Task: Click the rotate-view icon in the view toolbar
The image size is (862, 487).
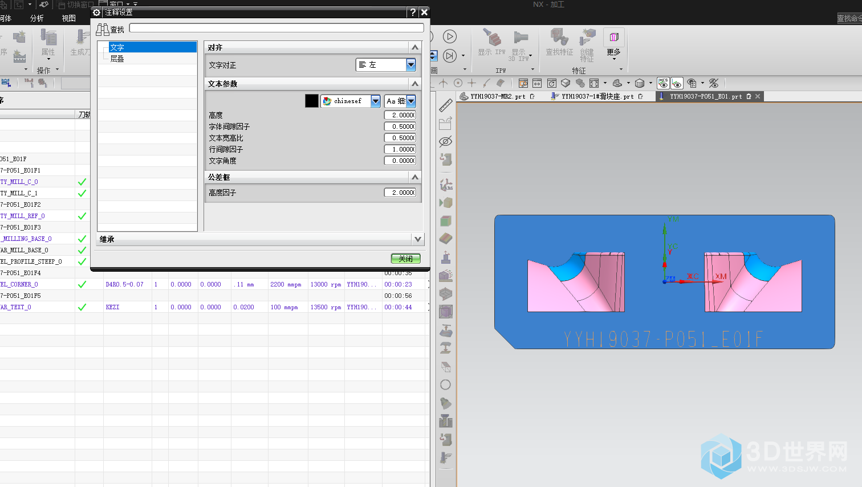Action: click(x=551, y=83)
